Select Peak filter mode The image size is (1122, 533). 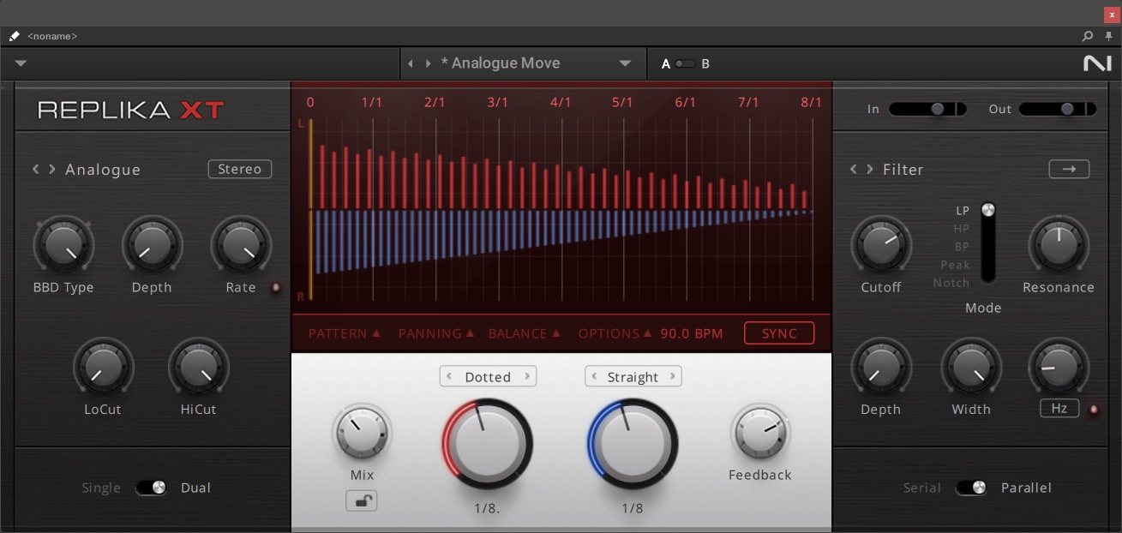point(955,265)
